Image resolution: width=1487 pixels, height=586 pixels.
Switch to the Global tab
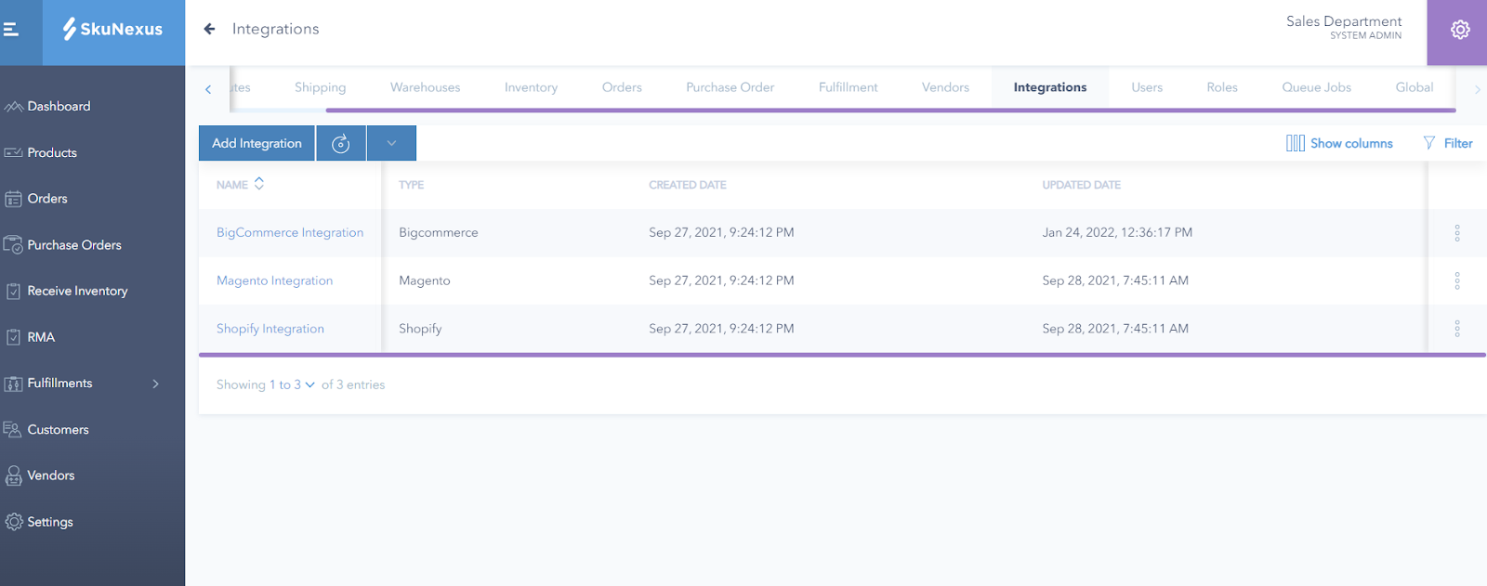[1414, 87]
